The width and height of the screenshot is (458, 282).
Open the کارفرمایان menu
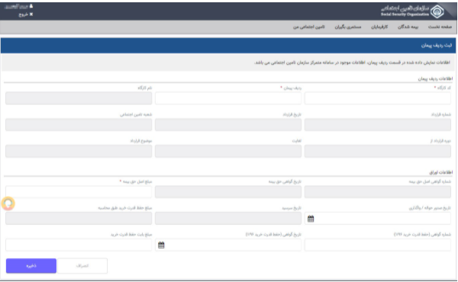pos(379,27)
